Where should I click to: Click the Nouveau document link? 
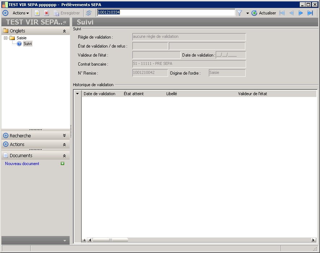(22, 164)
